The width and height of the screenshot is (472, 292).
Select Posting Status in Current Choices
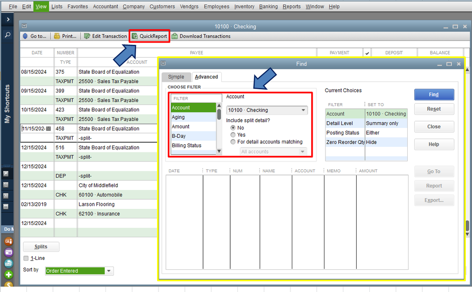(367, 133)
